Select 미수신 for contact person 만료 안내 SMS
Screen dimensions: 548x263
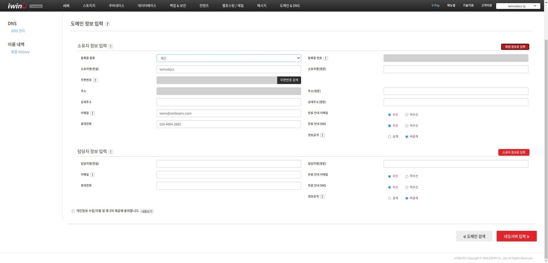click(407, 187)
